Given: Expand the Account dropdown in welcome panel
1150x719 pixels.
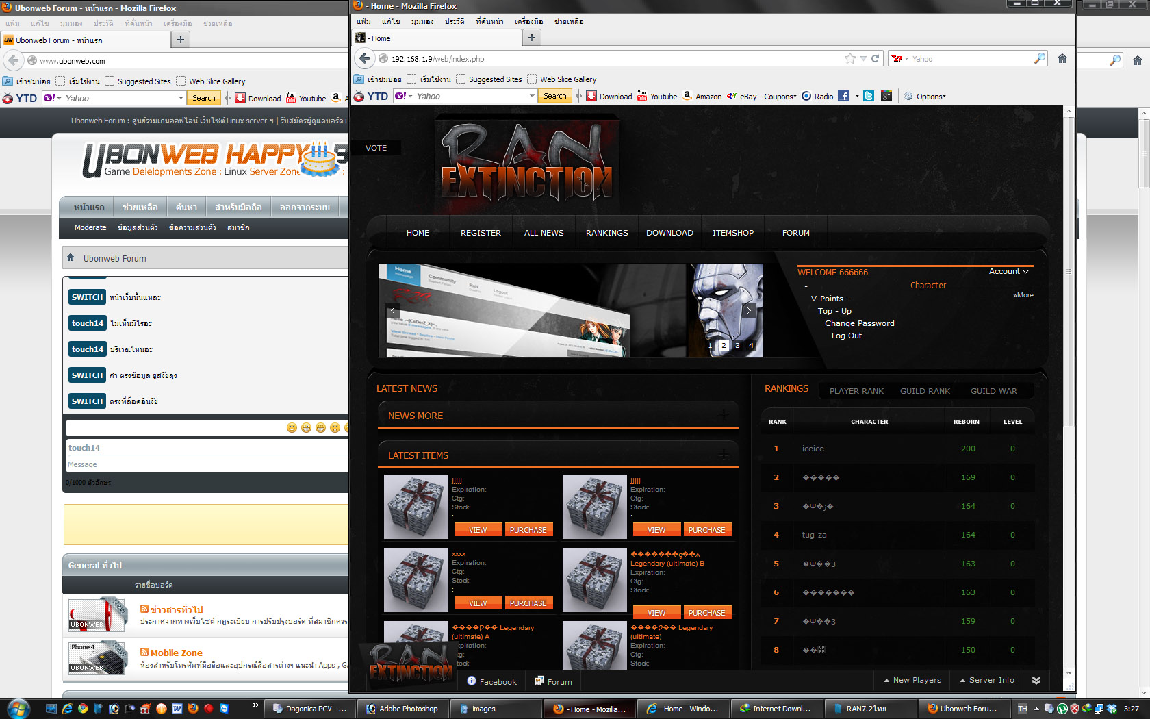Looking at the screenshot, I should coord(1009,272).
